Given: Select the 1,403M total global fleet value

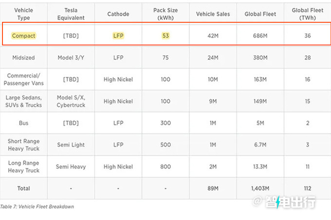Looking at the screenshot, I should 260,188.
